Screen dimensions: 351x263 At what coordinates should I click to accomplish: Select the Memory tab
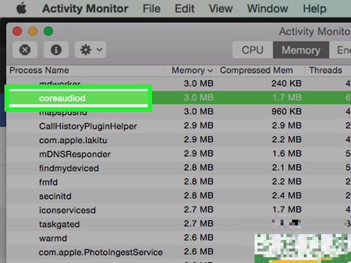point(301,50)
